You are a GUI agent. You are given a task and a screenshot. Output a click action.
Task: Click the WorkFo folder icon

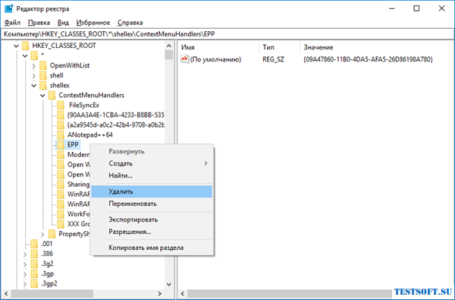point(61,214)
